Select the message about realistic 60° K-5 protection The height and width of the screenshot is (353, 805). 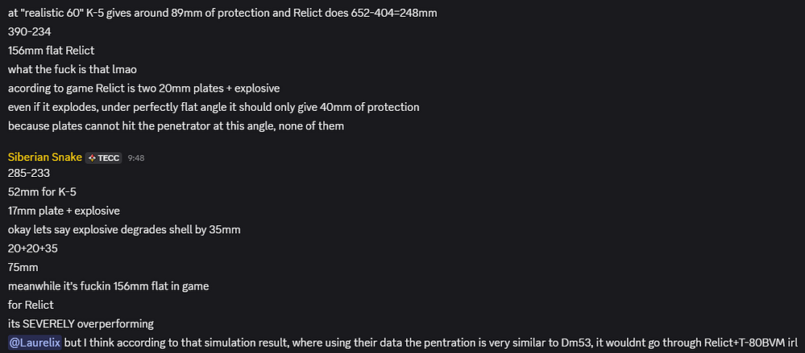(223, 14)
